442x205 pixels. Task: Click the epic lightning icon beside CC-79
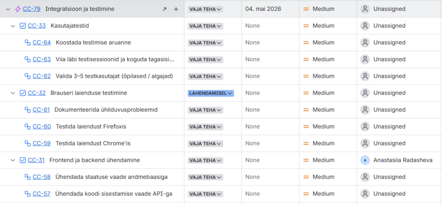(x=18, y=9)
